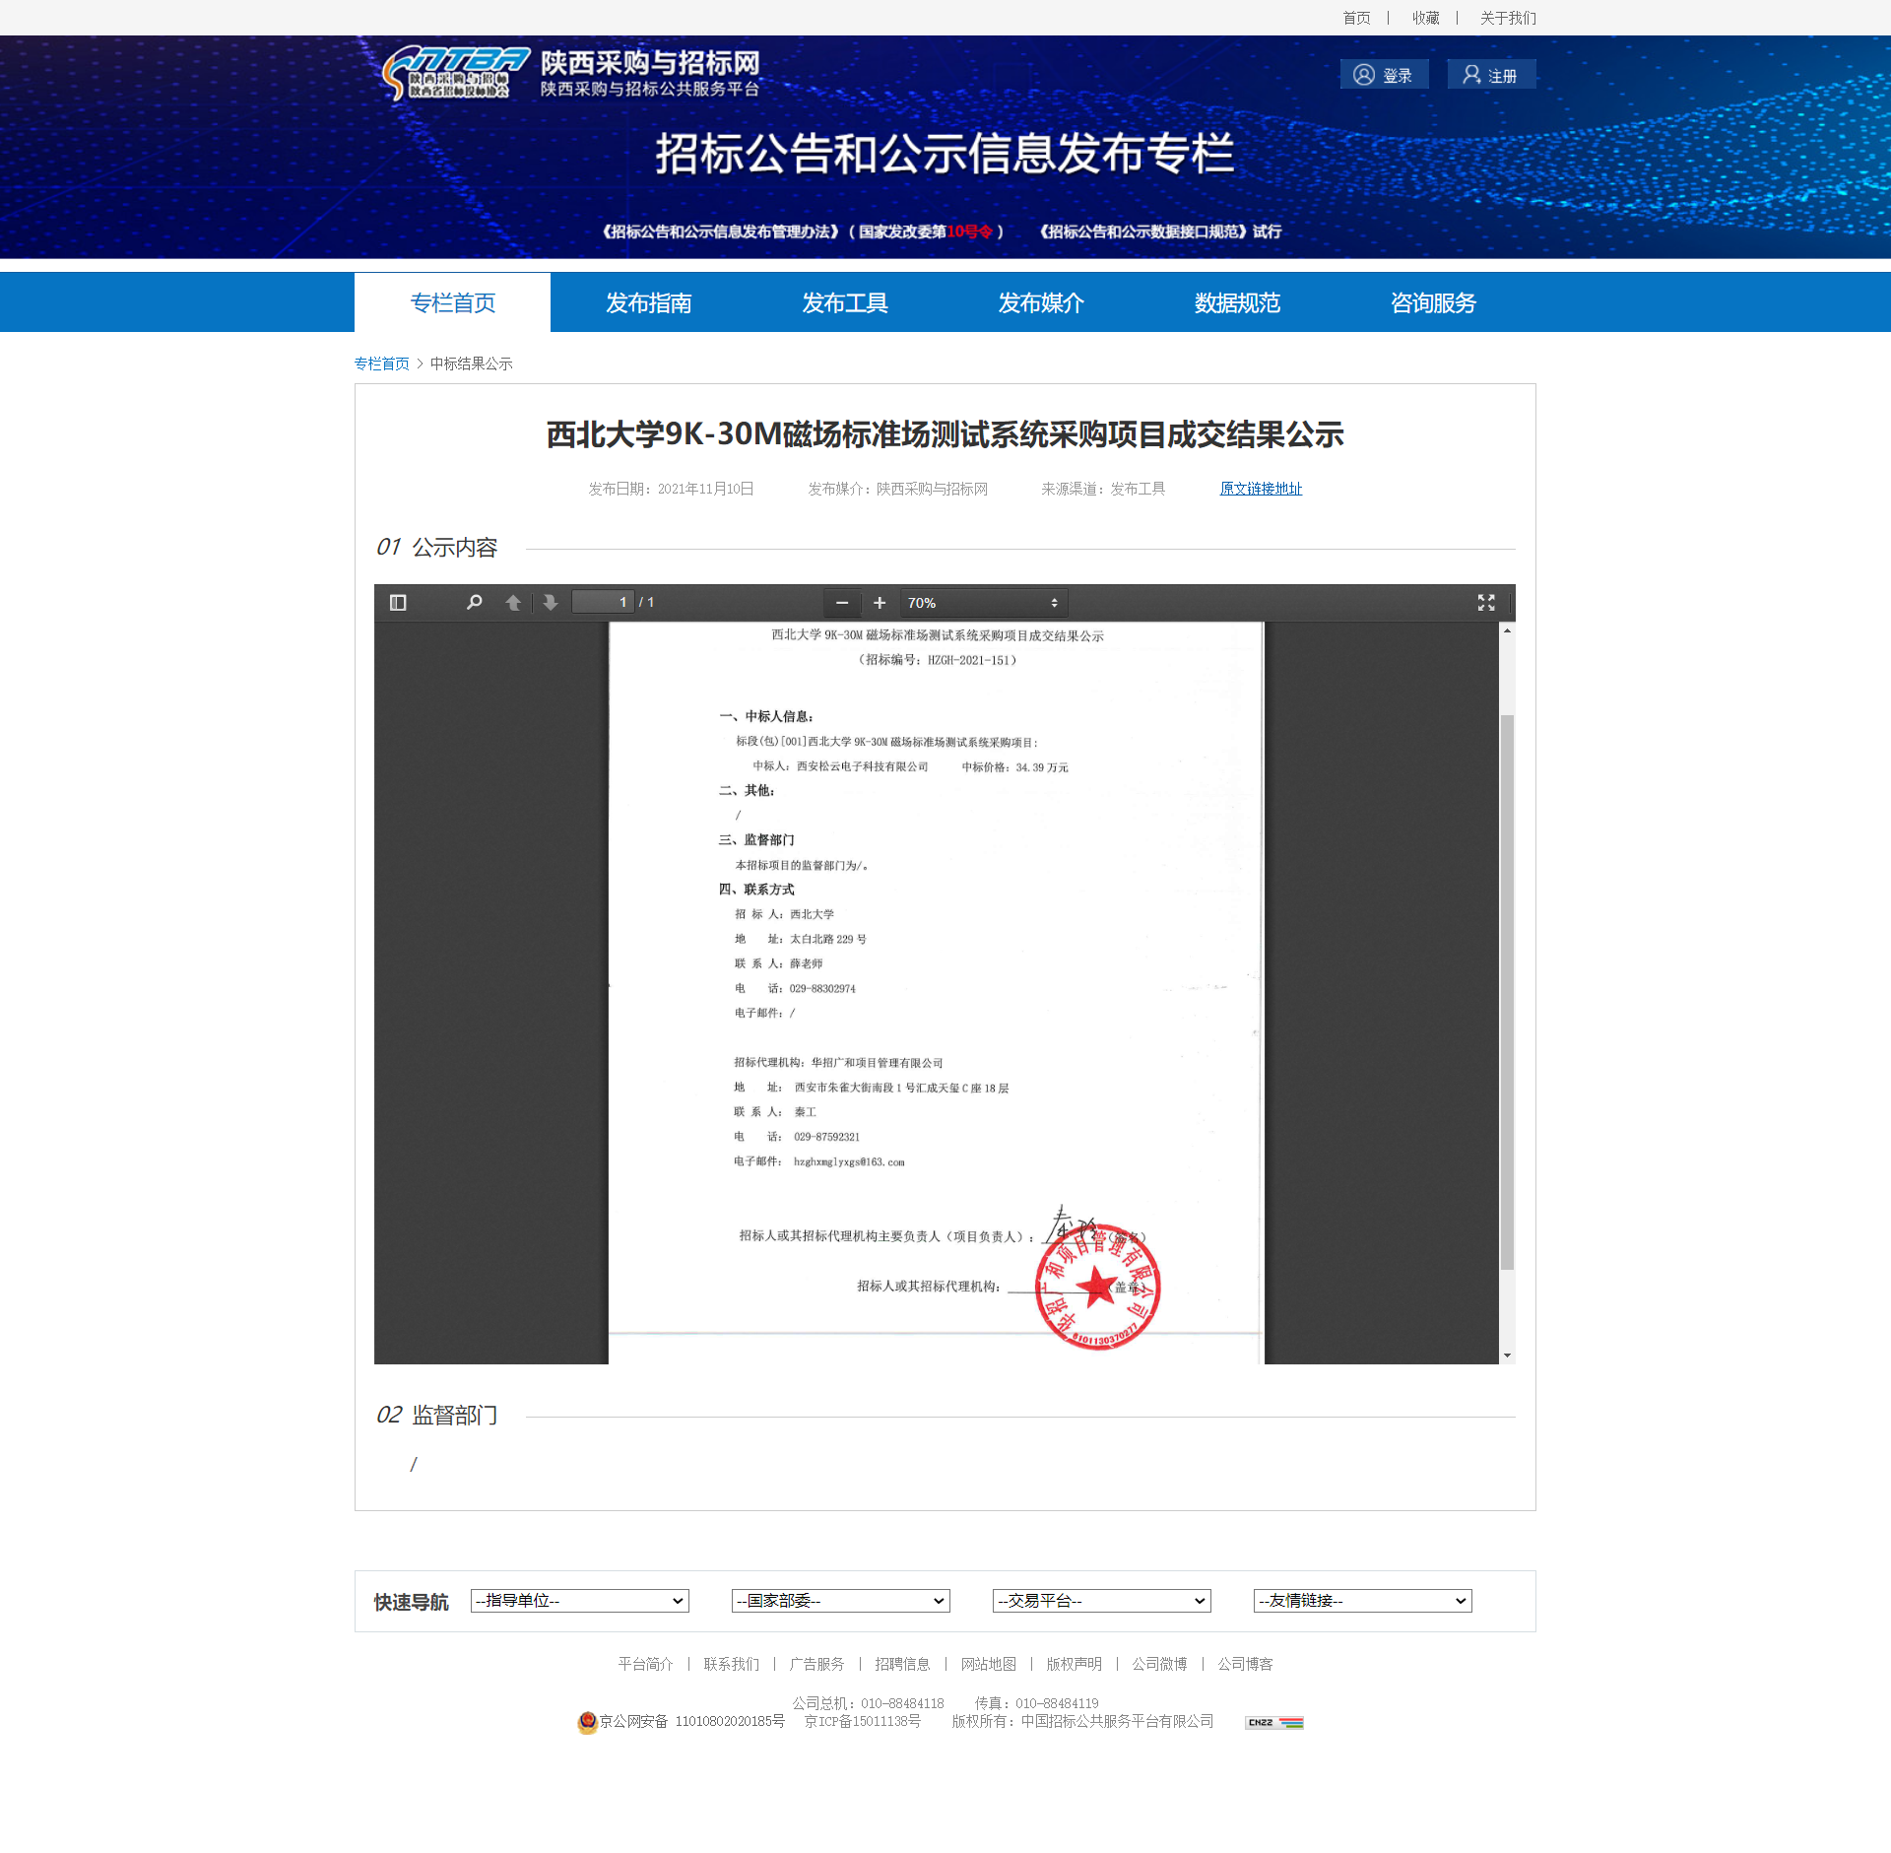
Task: Open the 友情链接 dropdown
Action: (1362, 1601)
